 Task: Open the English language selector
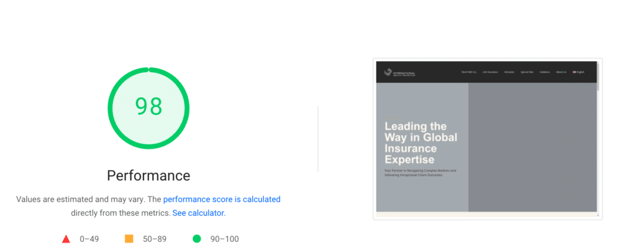coord(578,72)
